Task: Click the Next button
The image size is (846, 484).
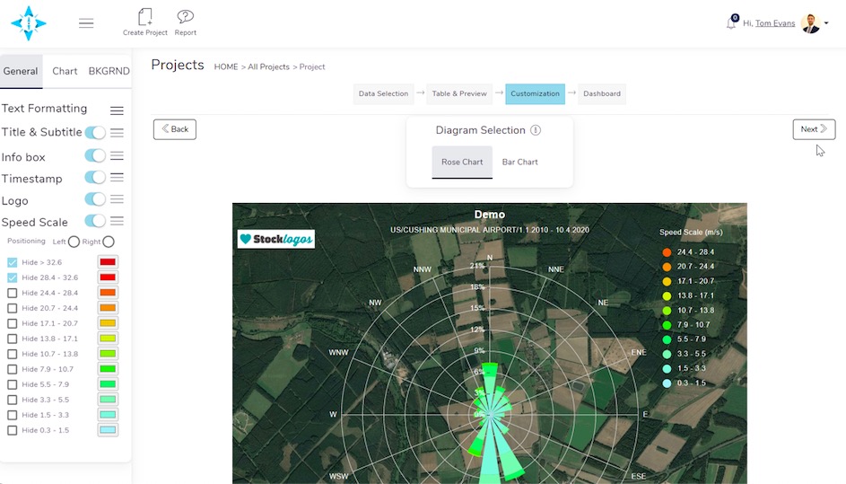Action: coord(814,129)
